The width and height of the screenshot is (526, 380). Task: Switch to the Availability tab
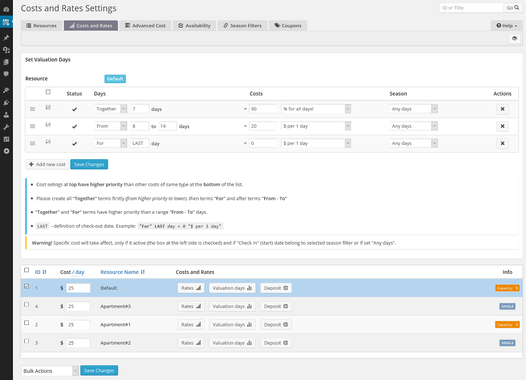tap(194, 26)
